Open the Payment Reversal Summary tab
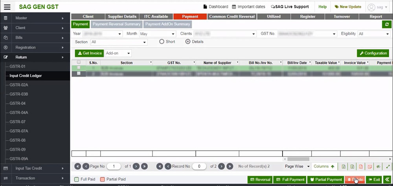 116,24
